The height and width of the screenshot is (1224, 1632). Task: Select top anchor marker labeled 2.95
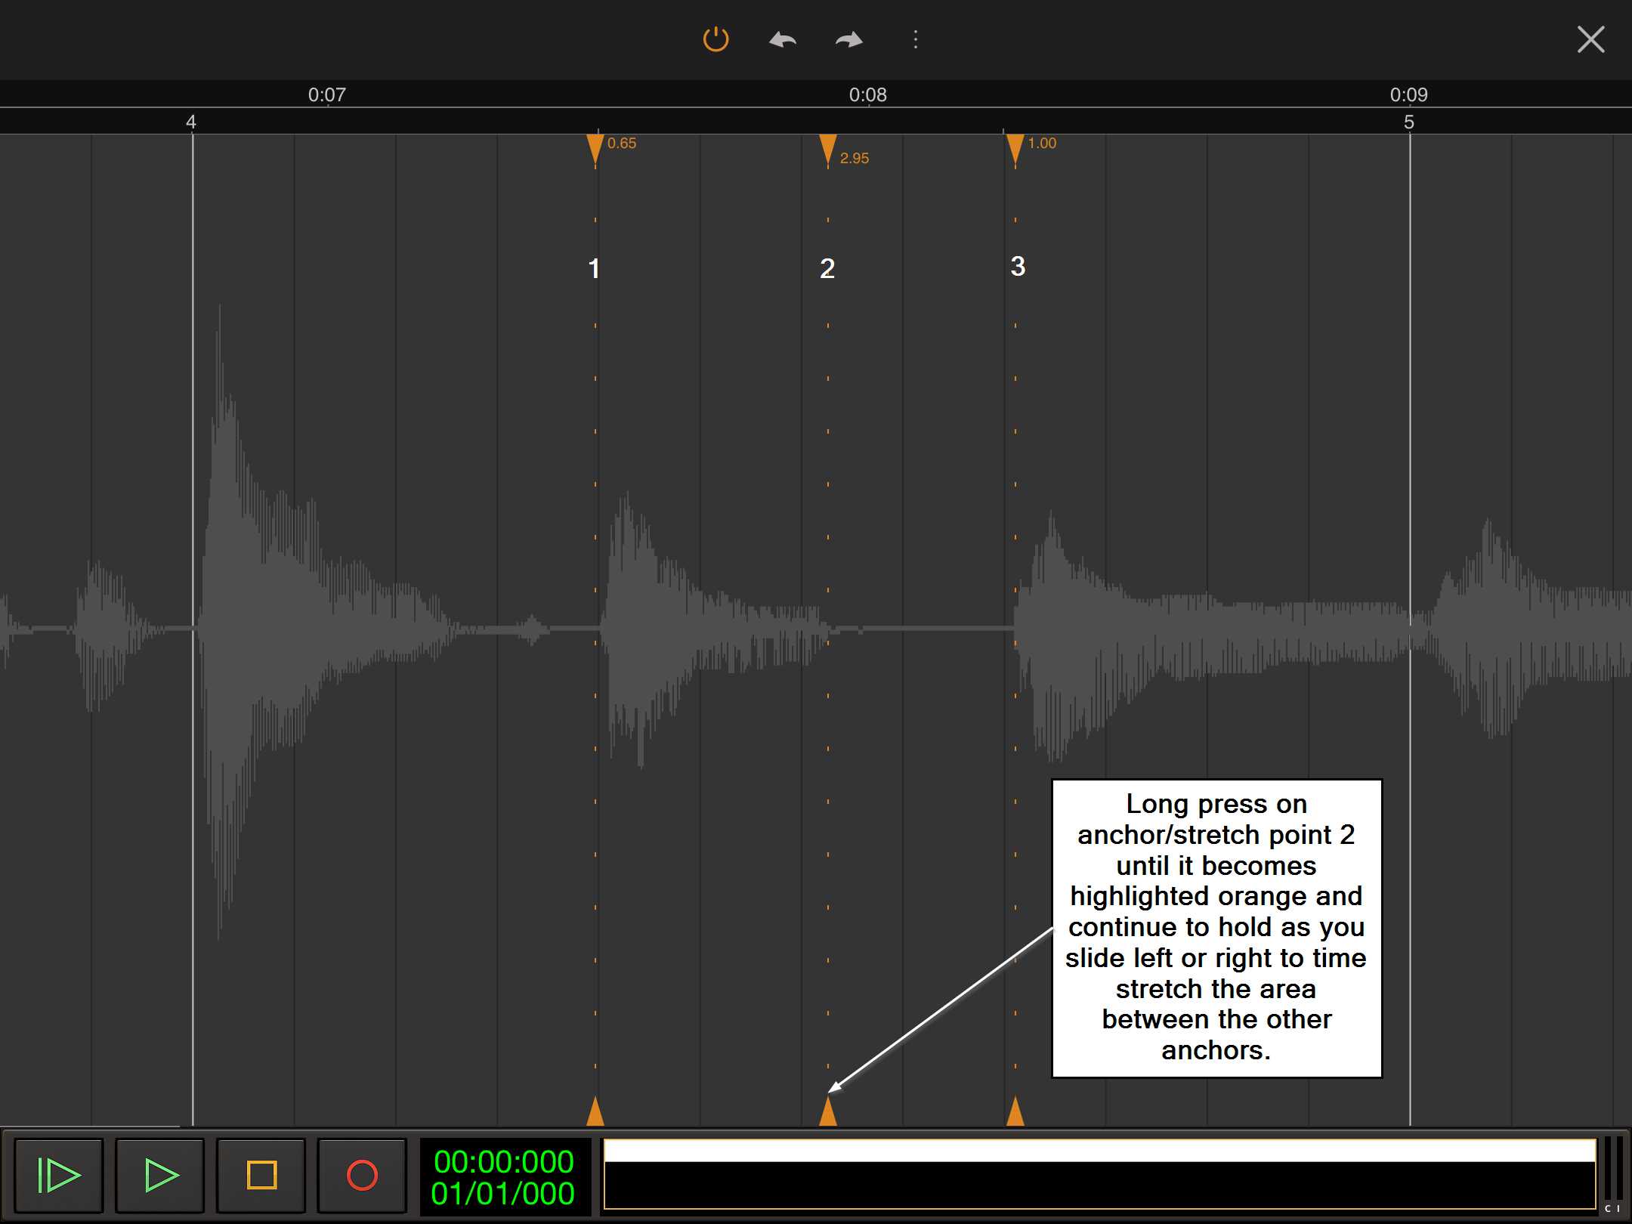tap(828, 148)
